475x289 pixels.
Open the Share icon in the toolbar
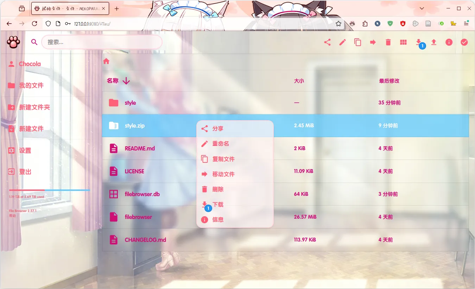pos(327,42)
